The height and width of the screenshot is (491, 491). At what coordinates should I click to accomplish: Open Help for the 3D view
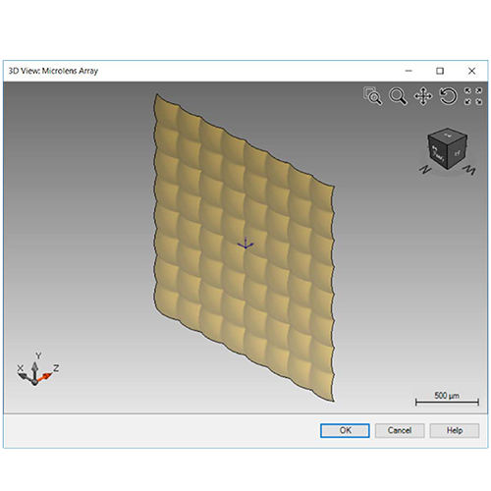click(x=455, y=430)
